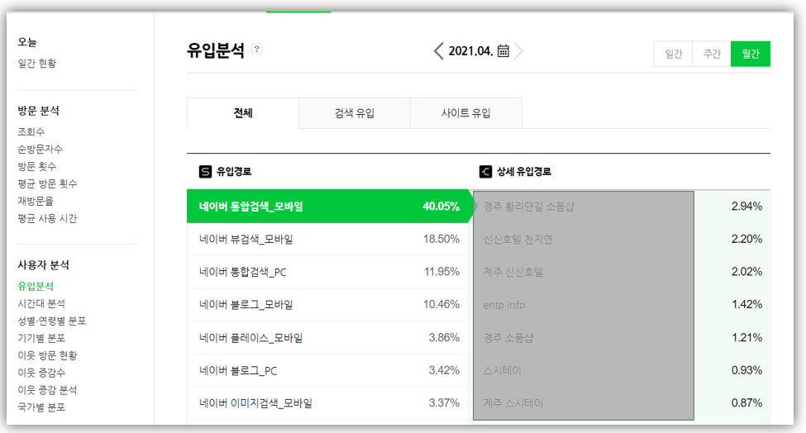The width and height of the screenshot is (806, 433).
Task: Click the C icon beside 상세 유입경로
Action: (485, 172)
